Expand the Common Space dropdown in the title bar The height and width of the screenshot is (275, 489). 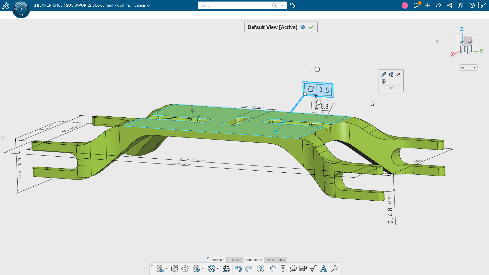[149, 5]
